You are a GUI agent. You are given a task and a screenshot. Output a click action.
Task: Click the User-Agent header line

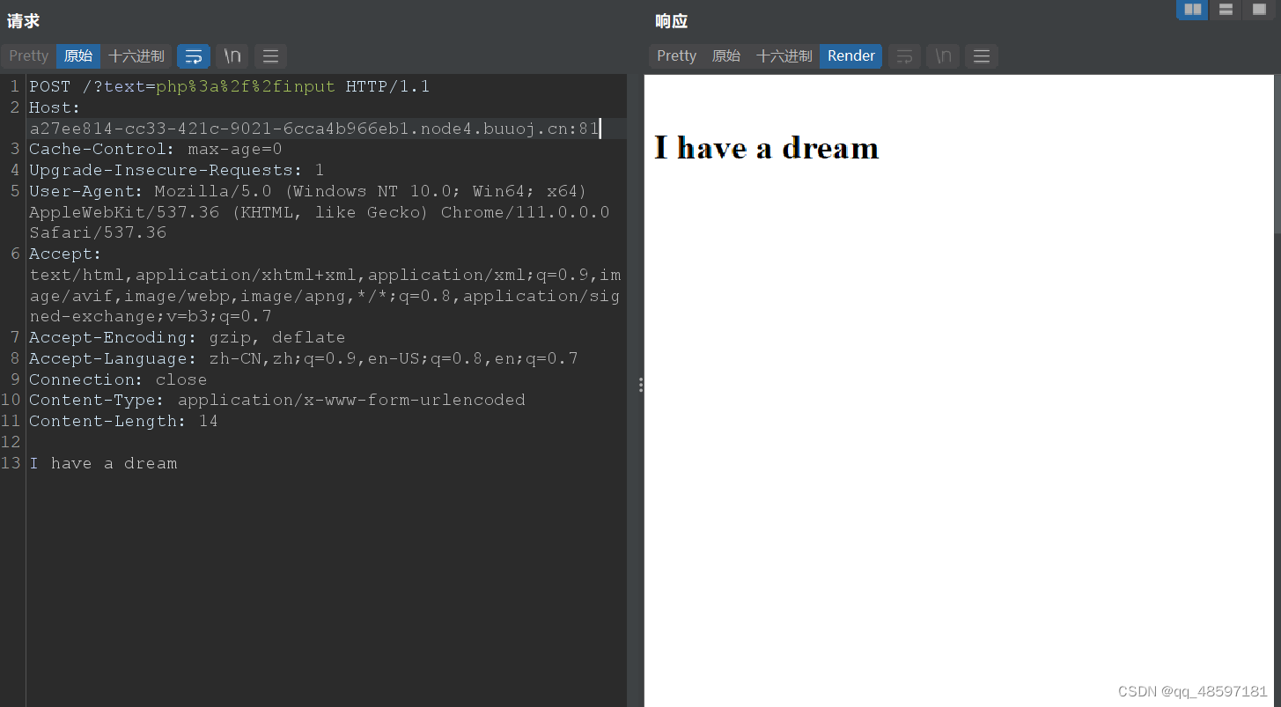coord(320,212)
